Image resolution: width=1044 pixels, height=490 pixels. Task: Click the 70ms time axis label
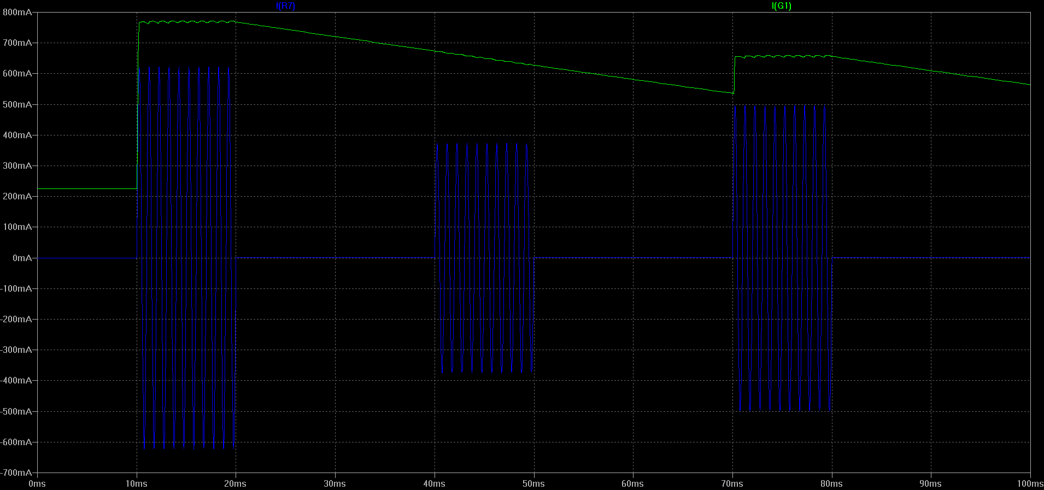[732, 483]
